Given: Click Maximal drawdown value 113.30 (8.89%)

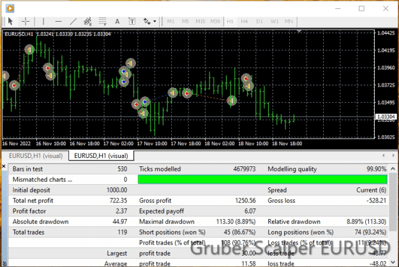Looking at the screenshot, I should pyautogui.click(x=236, y=222).
